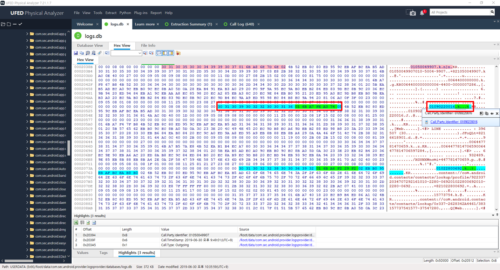The image size is (500, 270).
Task: Open the magnifier Find icon in hex toolbar
Action: point(88,53)
